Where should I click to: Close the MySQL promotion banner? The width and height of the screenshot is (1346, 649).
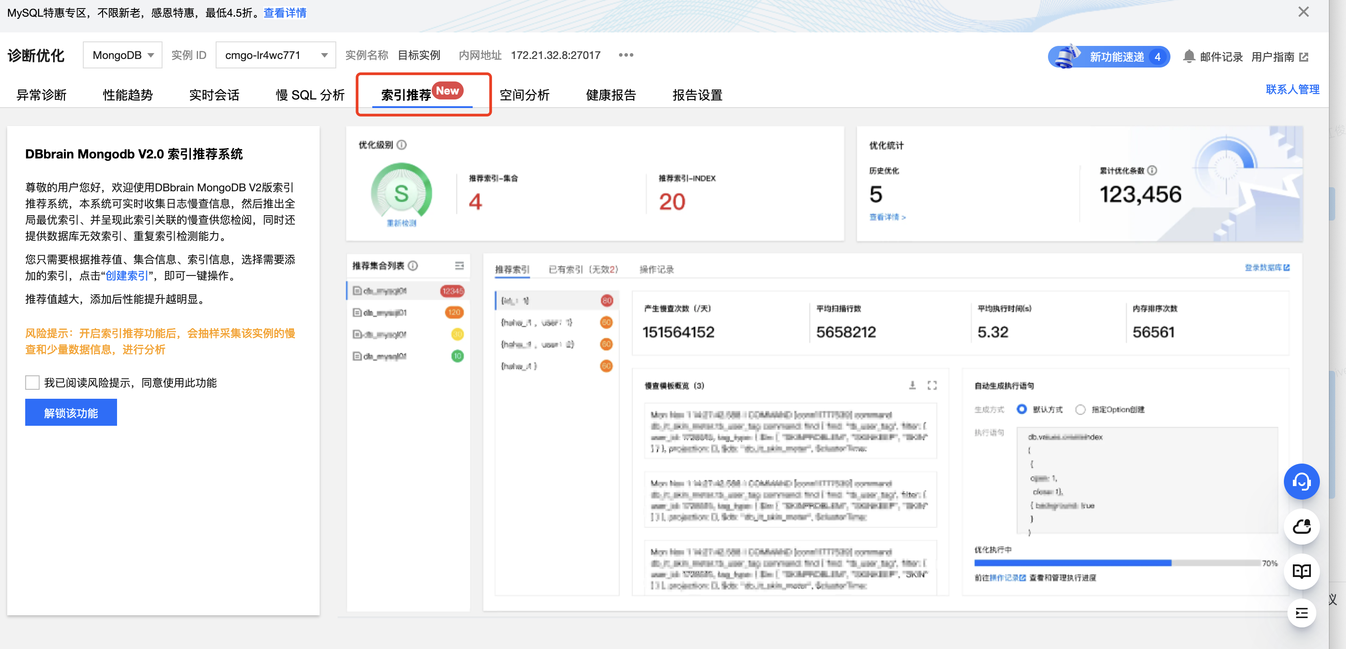[x=1303, y=12]
